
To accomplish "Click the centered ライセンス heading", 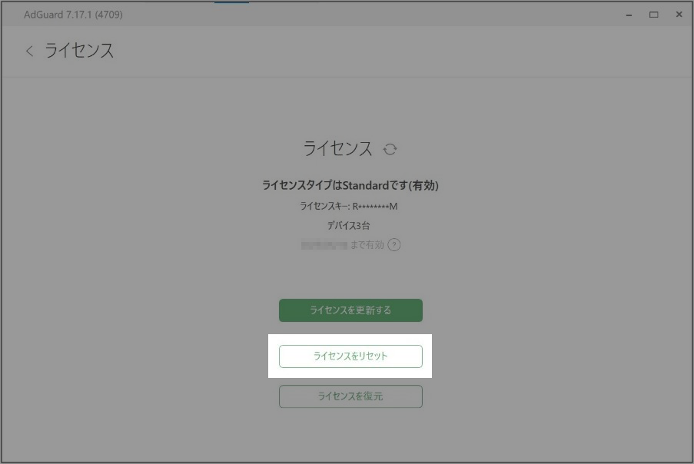I will 337,149.
